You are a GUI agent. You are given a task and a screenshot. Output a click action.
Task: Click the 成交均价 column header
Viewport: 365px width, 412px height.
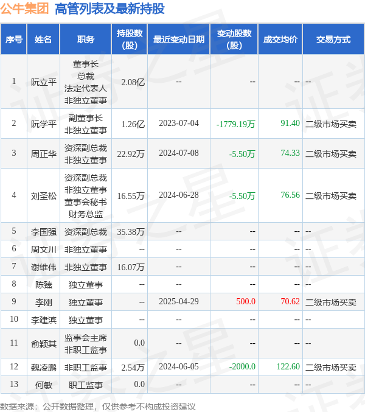coord(280,40)
